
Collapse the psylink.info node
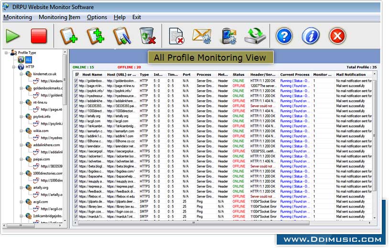[x=22, y=117]
